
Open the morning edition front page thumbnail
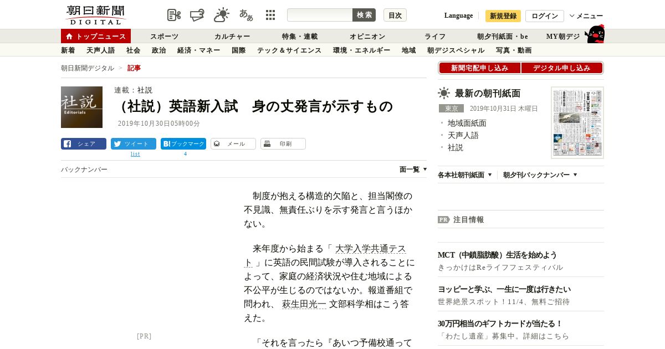click(577, 122)
